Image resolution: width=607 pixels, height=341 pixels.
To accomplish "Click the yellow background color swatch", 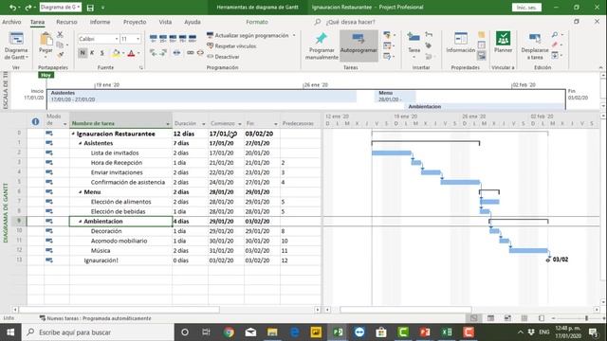I will pos(116,53).
